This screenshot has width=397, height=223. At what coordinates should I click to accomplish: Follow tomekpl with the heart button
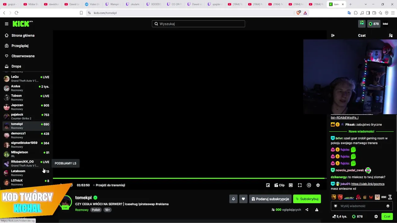point(243,199)
